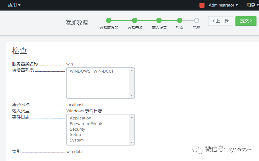259x161 pixels.
Task: Select the 检查 step circle
Action: tap(180, 20)
